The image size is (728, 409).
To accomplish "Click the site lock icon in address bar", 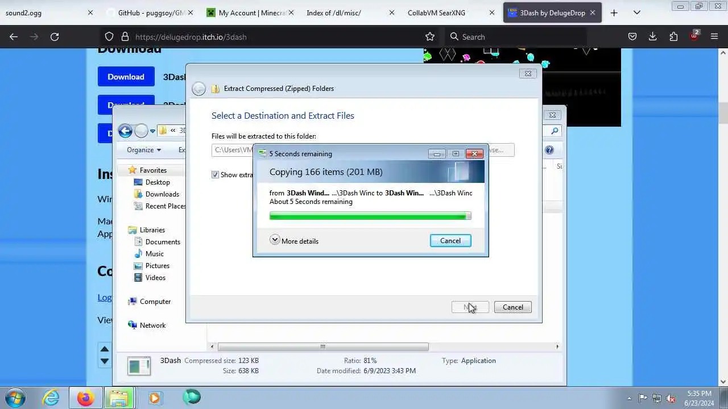I will [125, 37].
